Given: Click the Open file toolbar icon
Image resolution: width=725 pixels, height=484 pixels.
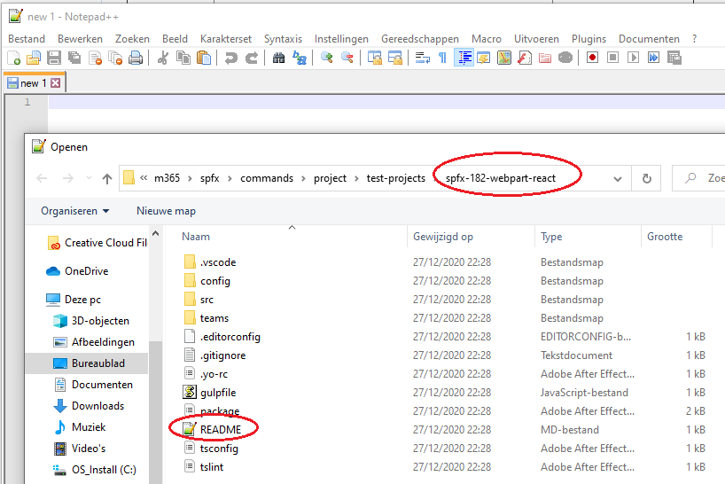Looking at the screenshot, I should point(34,58).
